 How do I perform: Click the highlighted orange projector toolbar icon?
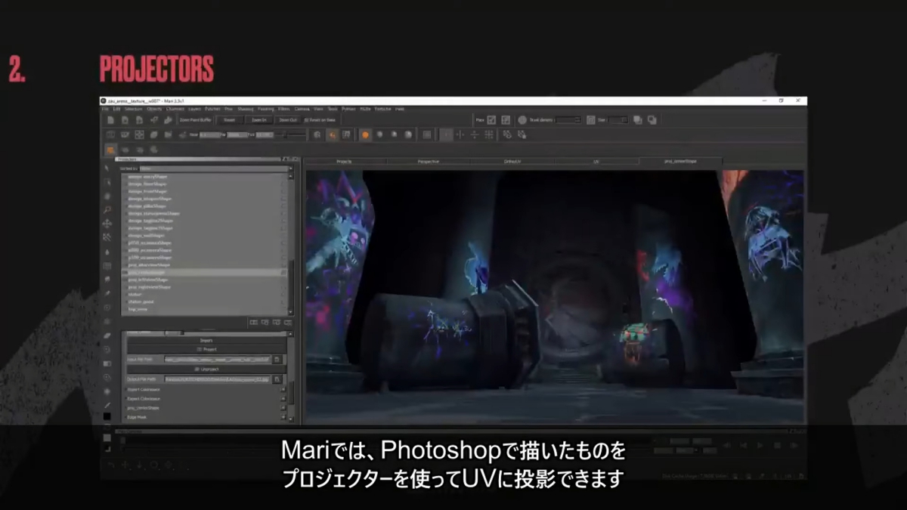332,135
